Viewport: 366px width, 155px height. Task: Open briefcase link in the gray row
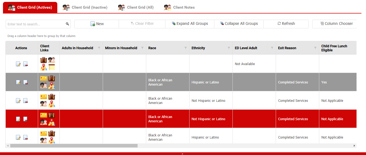coord(52,79)
